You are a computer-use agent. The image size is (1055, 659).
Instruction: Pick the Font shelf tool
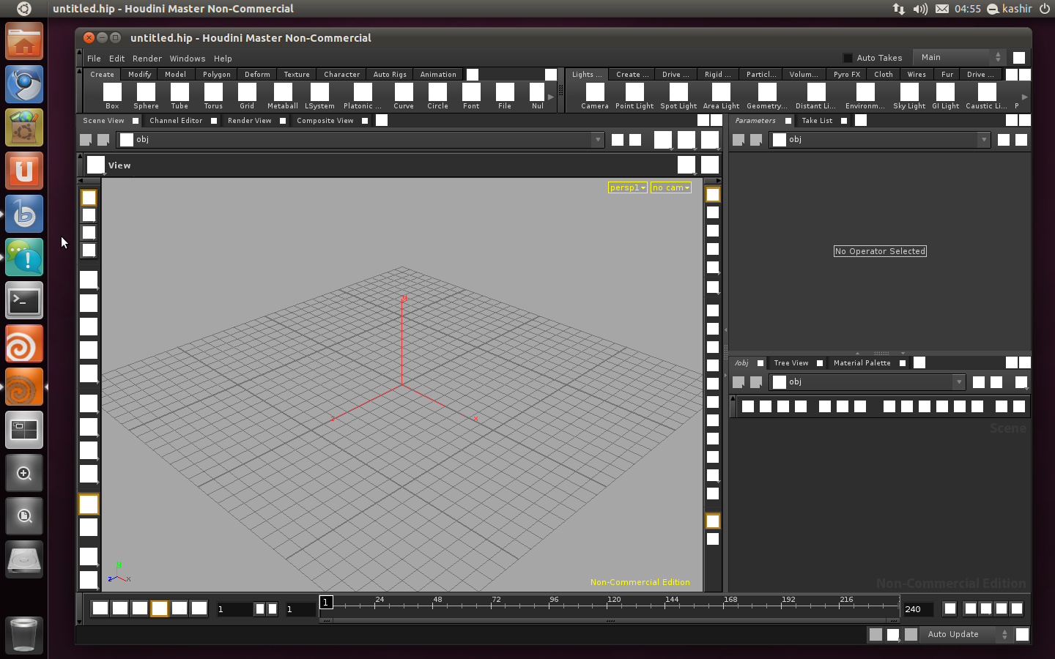pyautogui.click(x=471, y=96)
